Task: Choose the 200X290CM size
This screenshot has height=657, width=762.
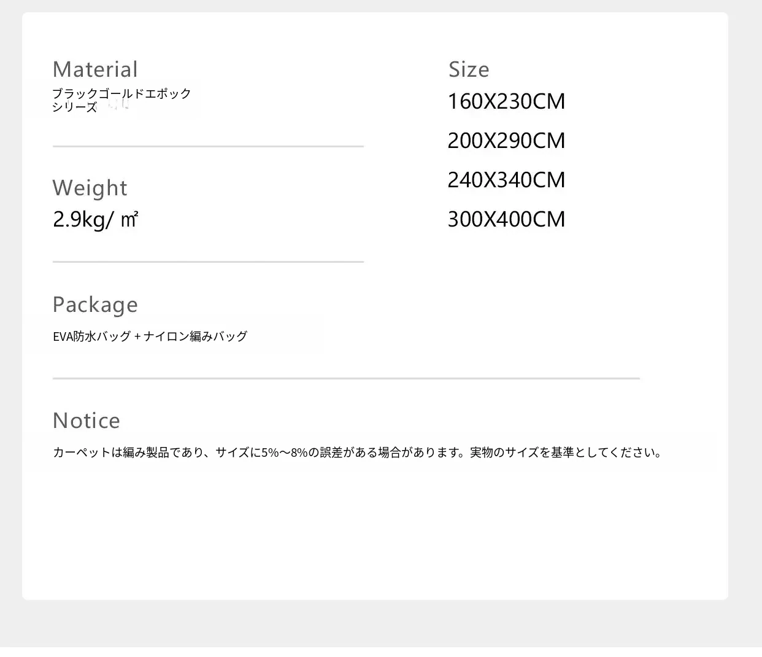Action: (x=506, y=141)
